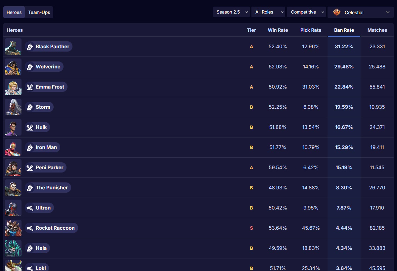Click Peni Parker's 59.54% win rate

pyautogui.click(x=278, y=168)
